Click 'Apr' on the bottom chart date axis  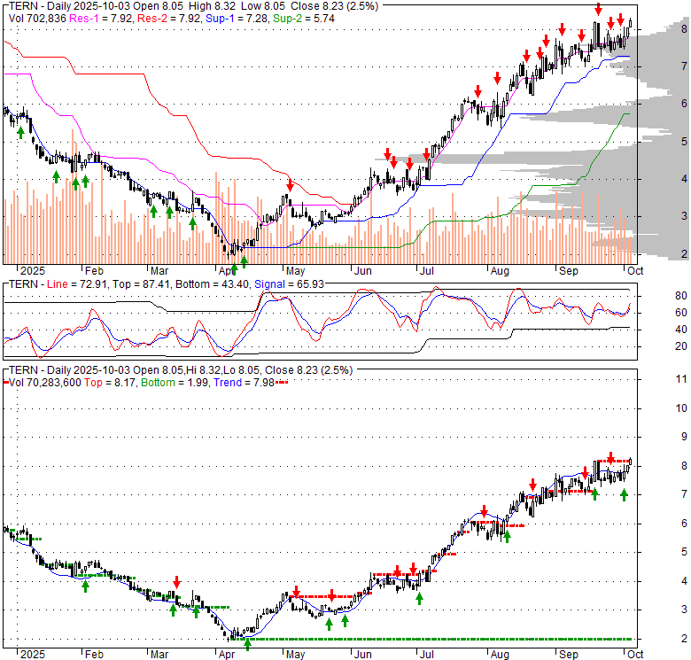[227, 655]
